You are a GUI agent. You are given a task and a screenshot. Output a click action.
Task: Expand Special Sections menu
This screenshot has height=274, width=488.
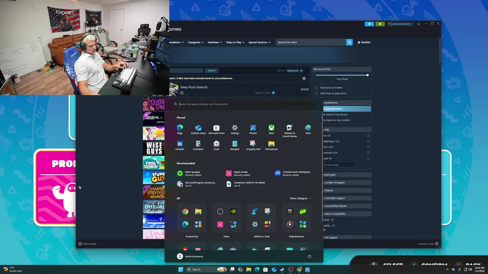259,42
